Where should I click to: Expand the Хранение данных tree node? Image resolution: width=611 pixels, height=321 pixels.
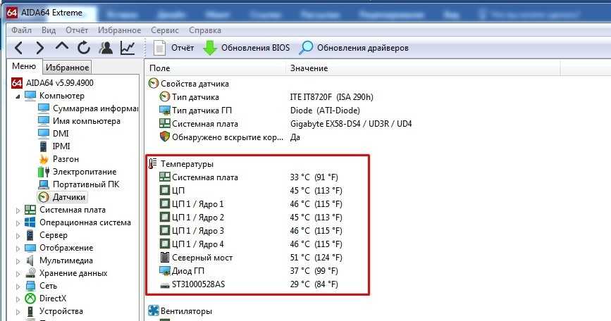[x=18, y=273]
